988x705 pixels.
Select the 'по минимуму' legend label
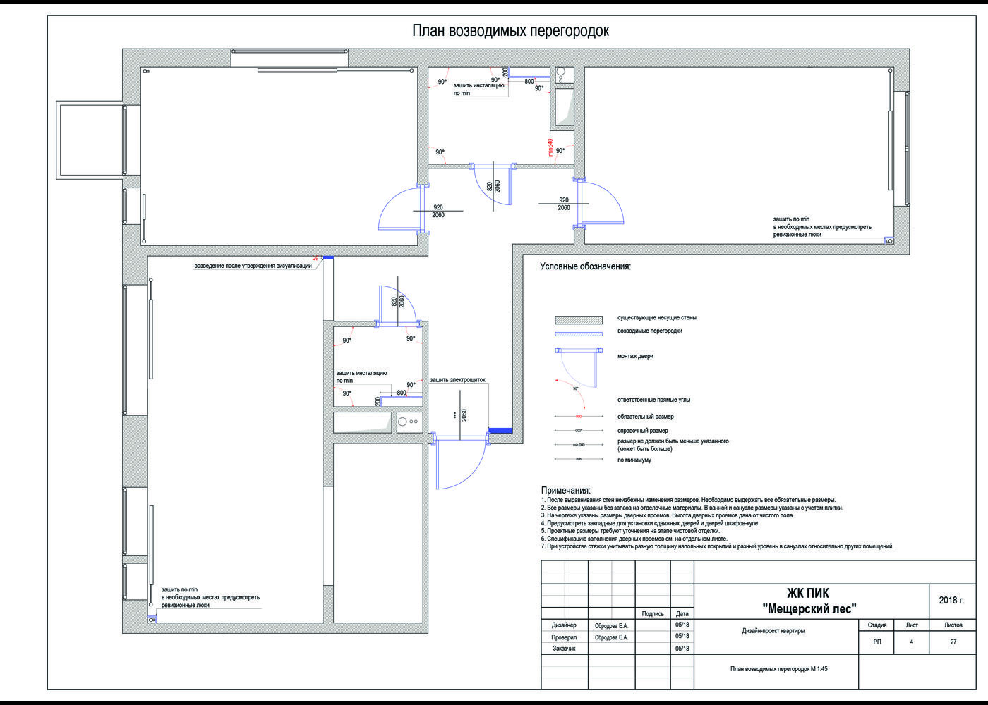[x=634, y=460]
